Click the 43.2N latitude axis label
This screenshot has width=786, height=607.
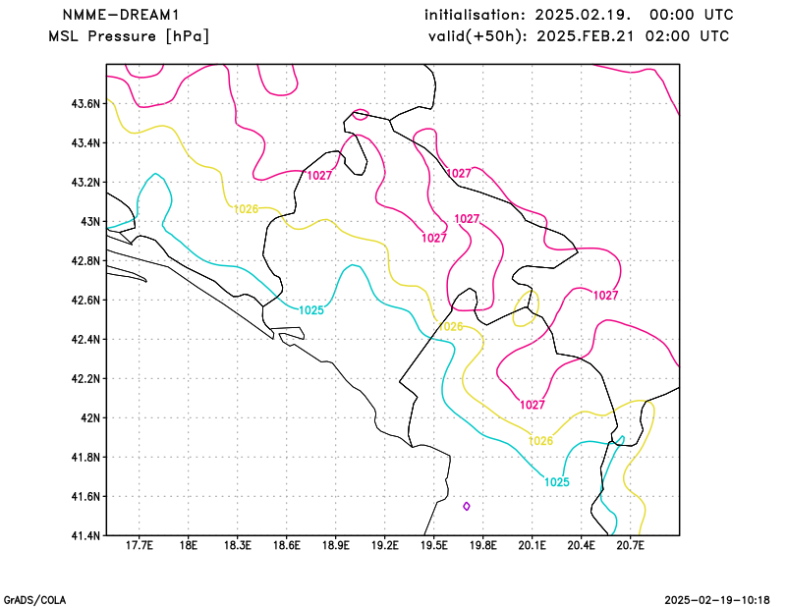coord(85,182)
